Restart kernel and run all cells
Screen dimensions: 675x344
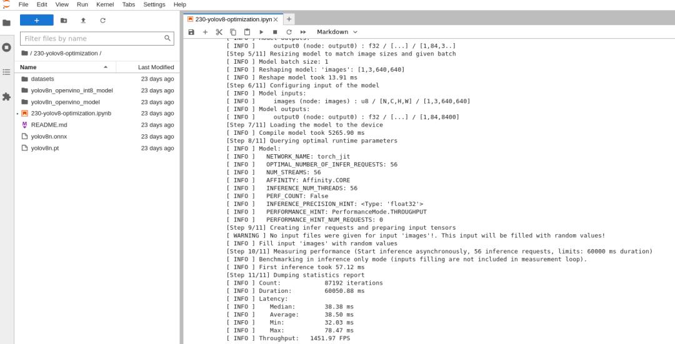(303, 32)
